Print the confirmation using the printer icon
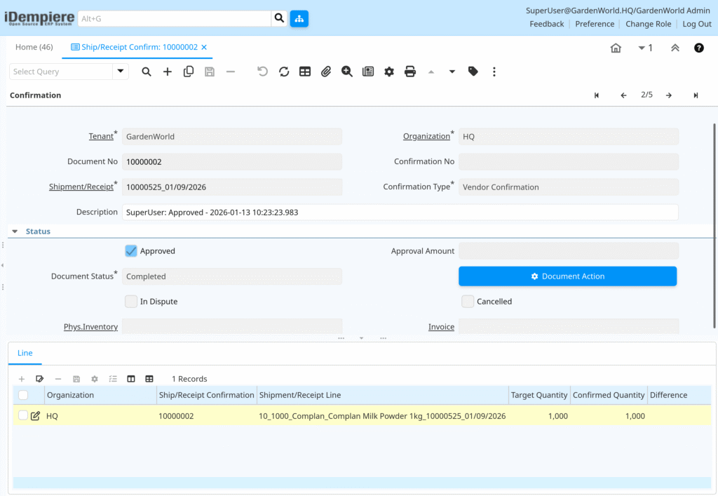The image size is (718, 496). pyautogui.click(x=410, y=72)
